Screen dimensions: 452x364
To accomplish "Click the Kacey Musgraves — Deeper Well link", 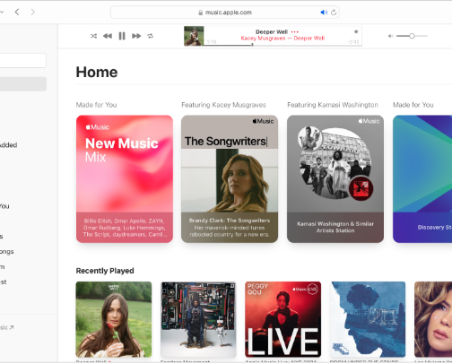I will tap(282, 39).
